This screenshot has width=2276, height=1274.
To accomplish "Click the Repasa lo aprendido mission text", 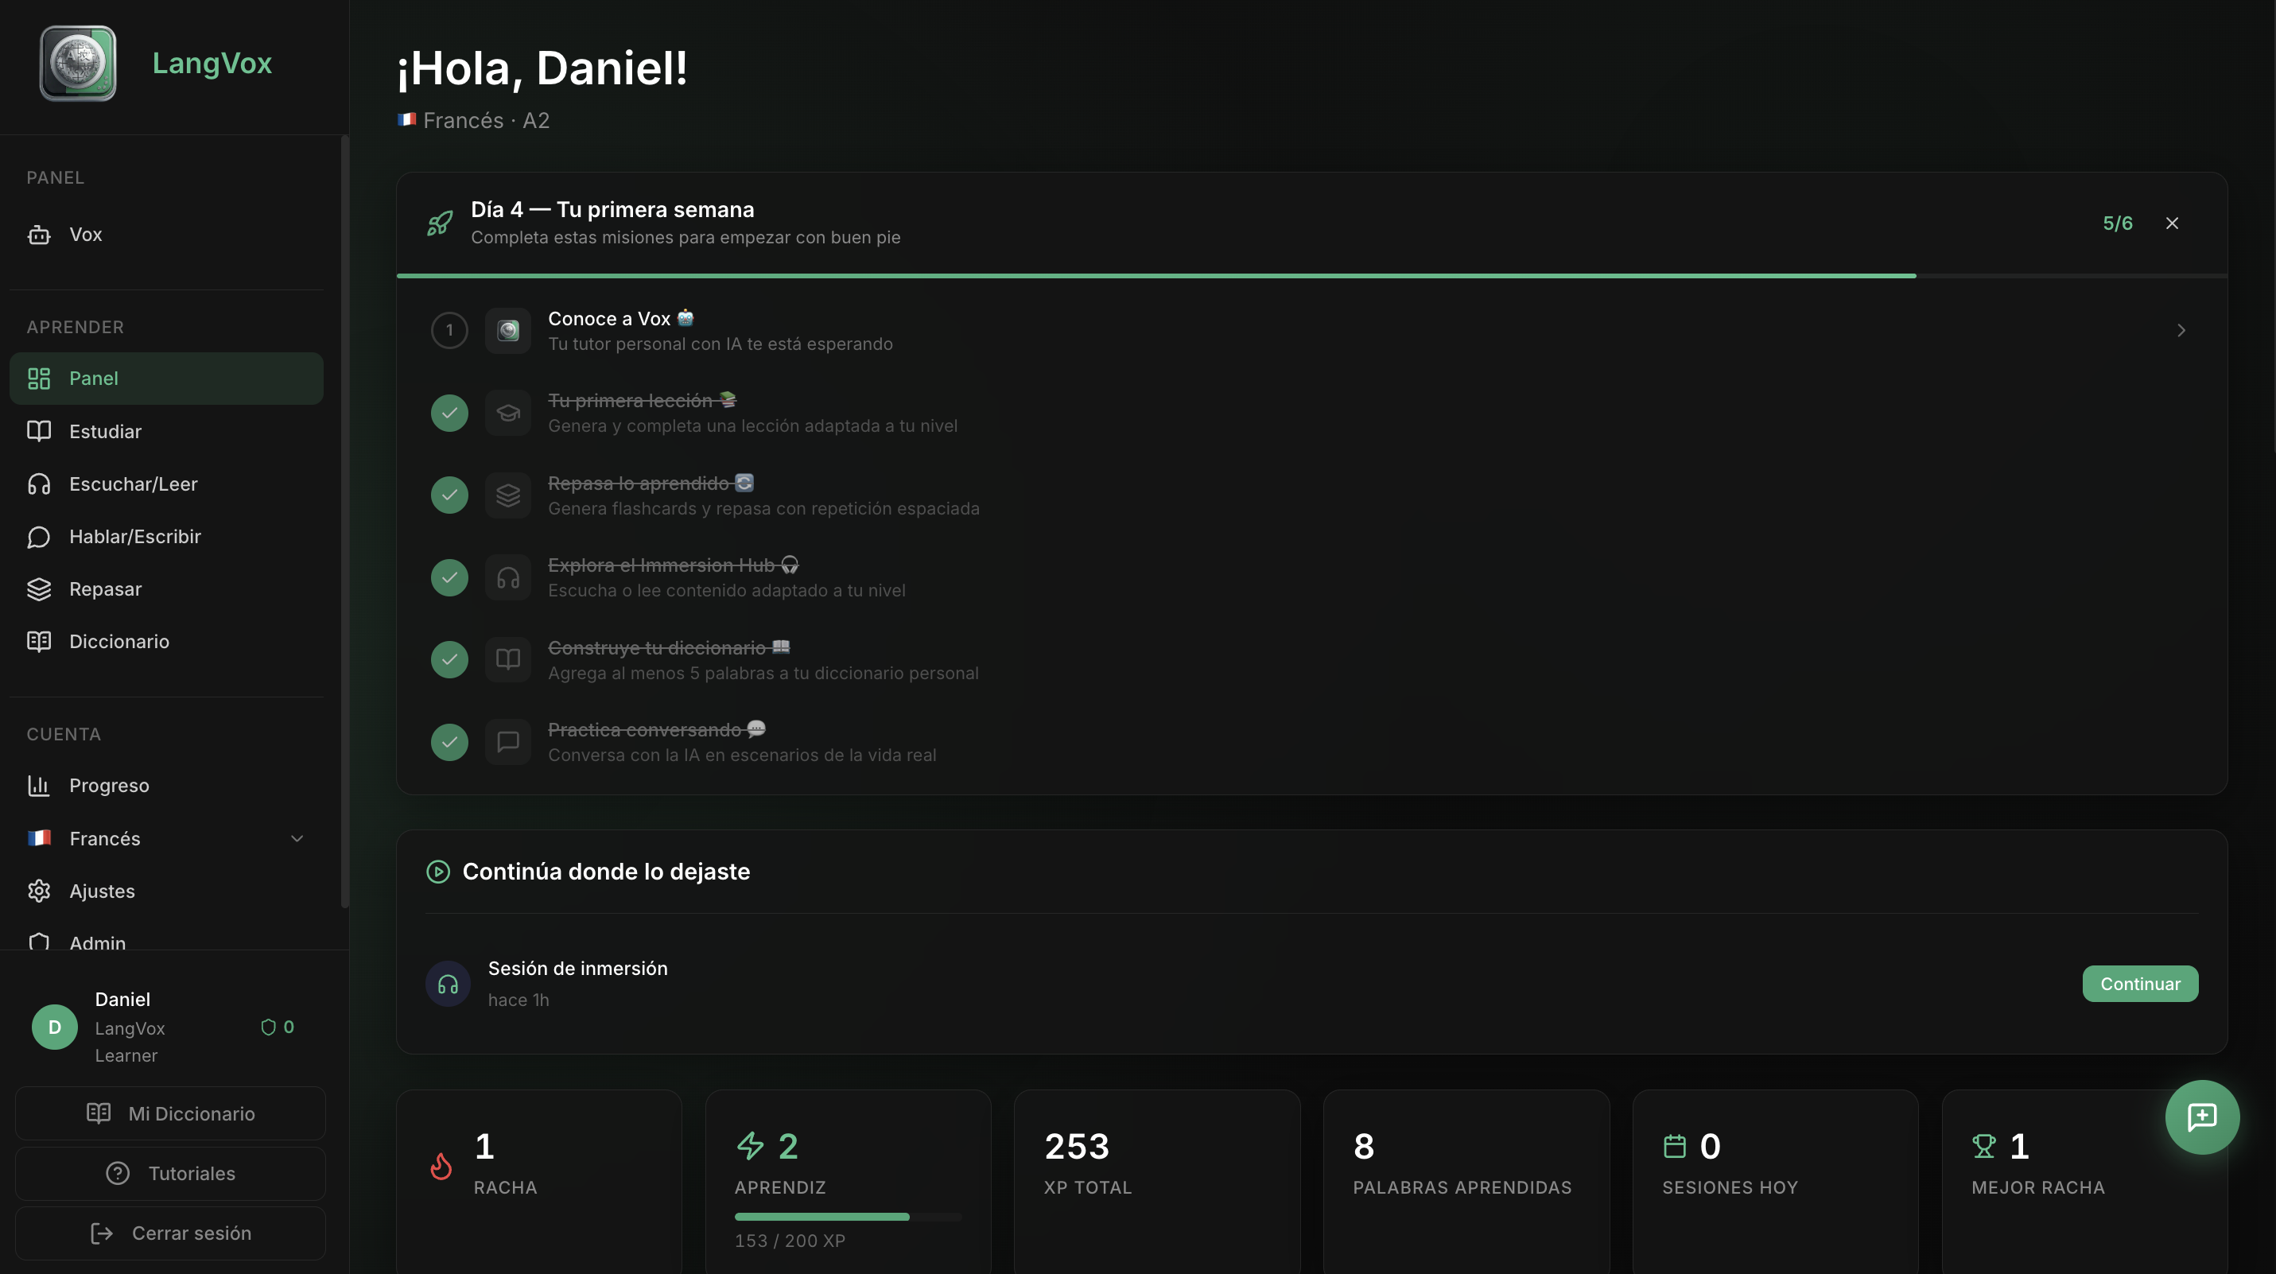I will 651,483.
